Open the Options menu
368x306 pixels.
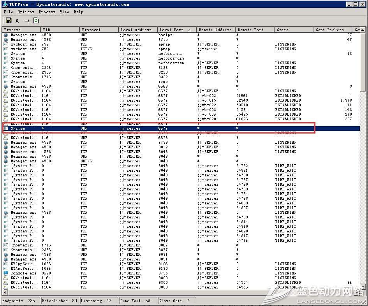pyautogui.click(x=26, y=12)
